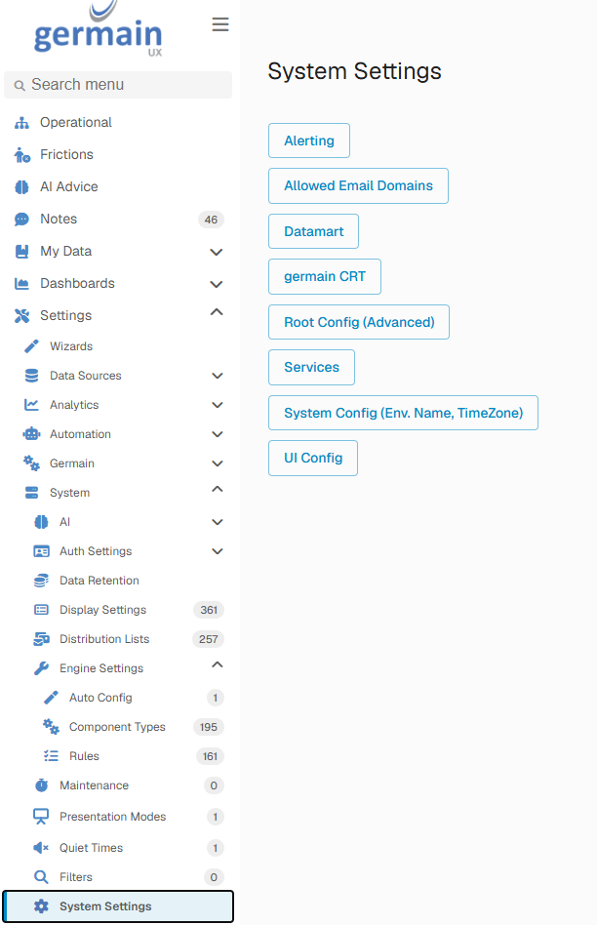Click the Engine Settings wrench icon

click(x=41, y=668)
